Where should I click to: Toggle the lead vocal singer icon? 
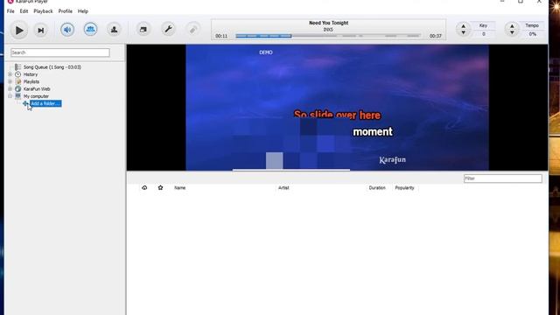pyautogui.click(x=114, y=29)
